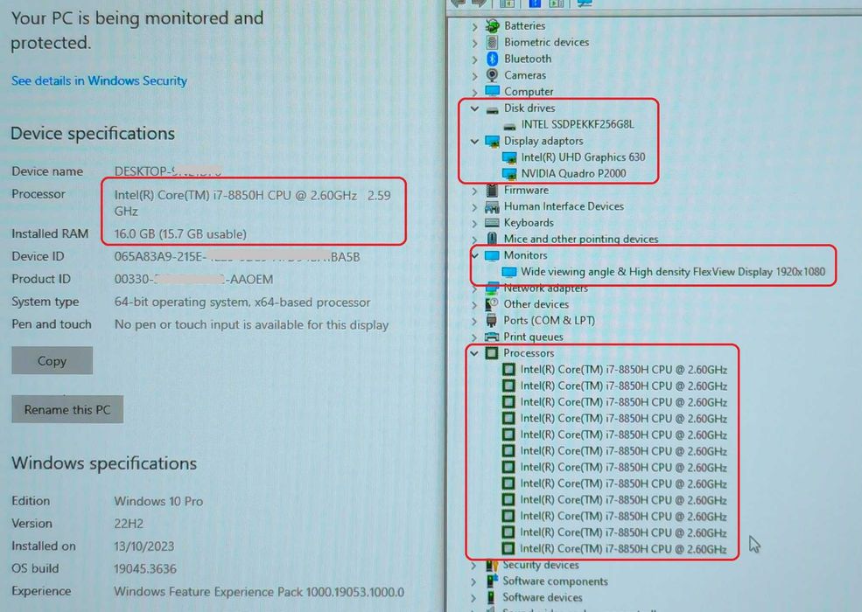Select the Computer category monitor icon
The width and height of the screenshot is (862, 612).
pyautogui.click(x=492, y=91)
